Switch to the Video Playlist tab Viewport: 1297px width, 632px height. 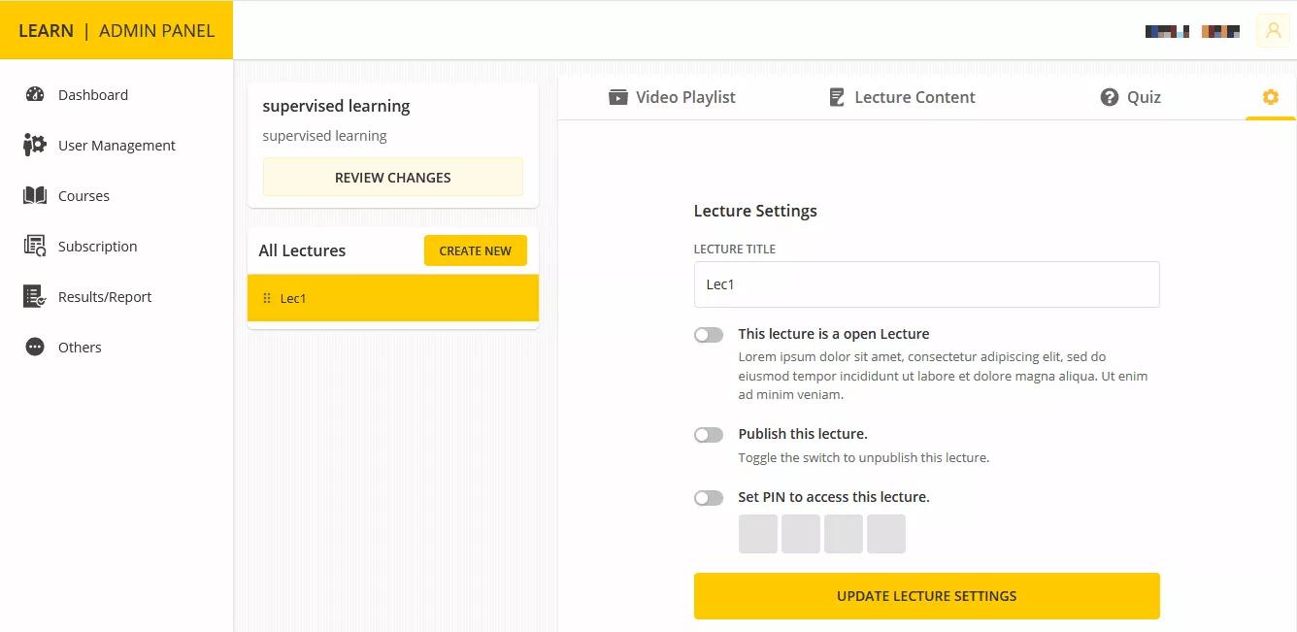point(672,97)
